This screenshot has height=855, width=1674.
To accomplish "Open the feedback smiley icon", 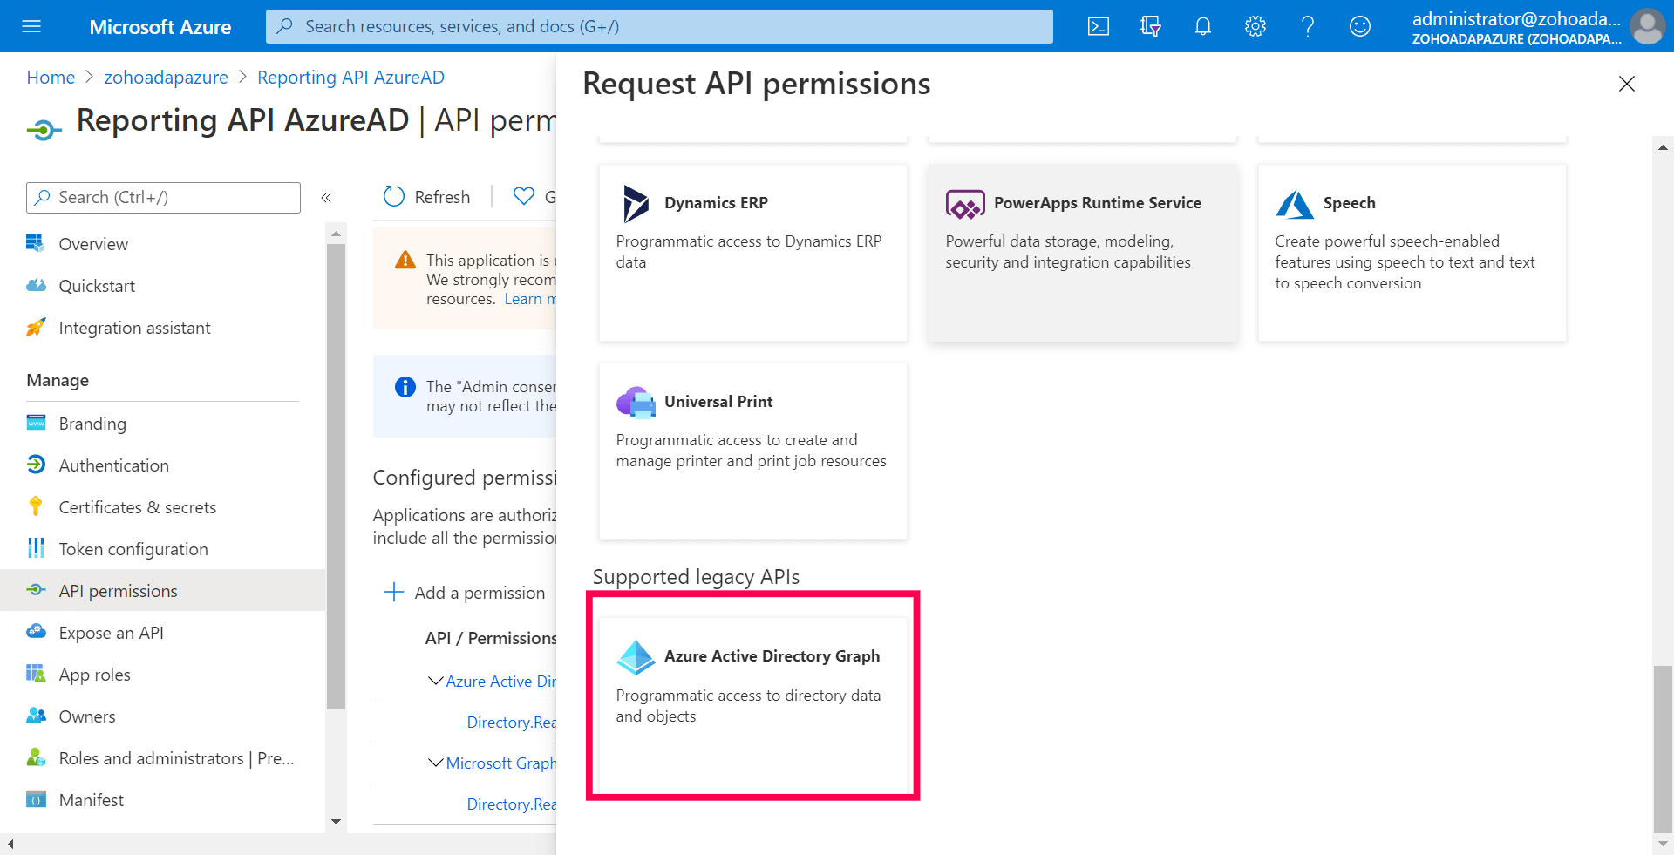I will [1360, 26].
